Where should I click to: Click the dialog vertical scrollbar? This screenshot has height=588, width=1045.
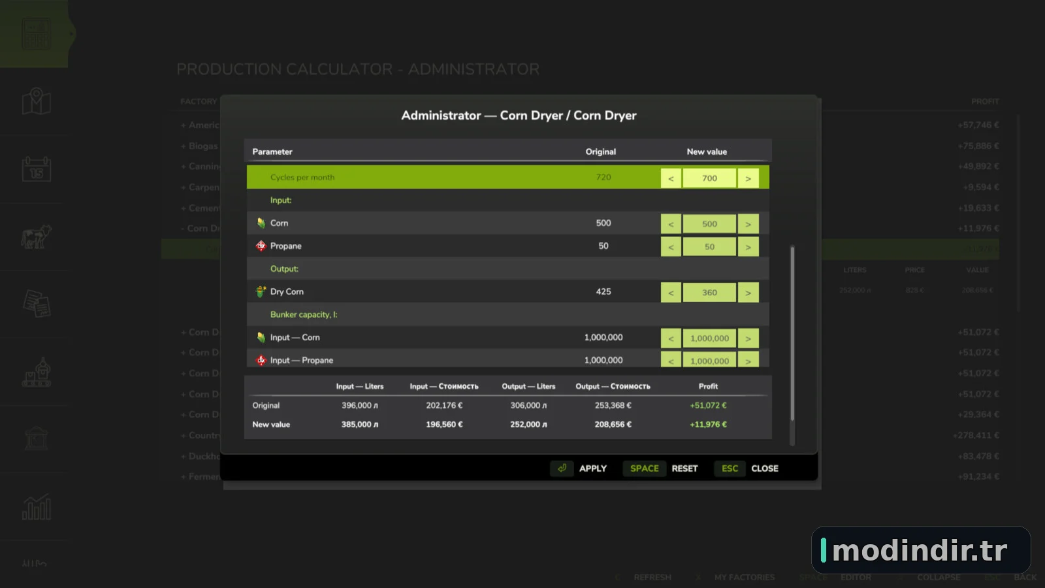point(792,333)
